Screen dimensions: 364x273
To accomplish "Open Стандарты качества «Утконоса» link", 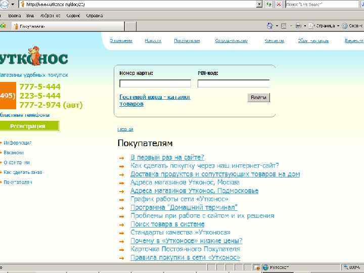I will coord(180,233).
